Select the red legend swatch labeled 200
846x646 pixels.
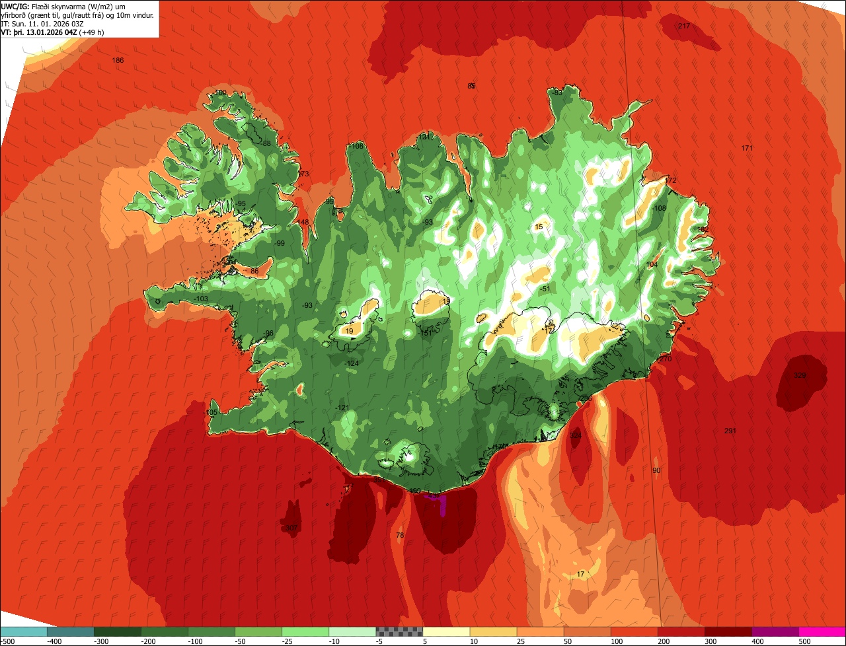[681, 631]
